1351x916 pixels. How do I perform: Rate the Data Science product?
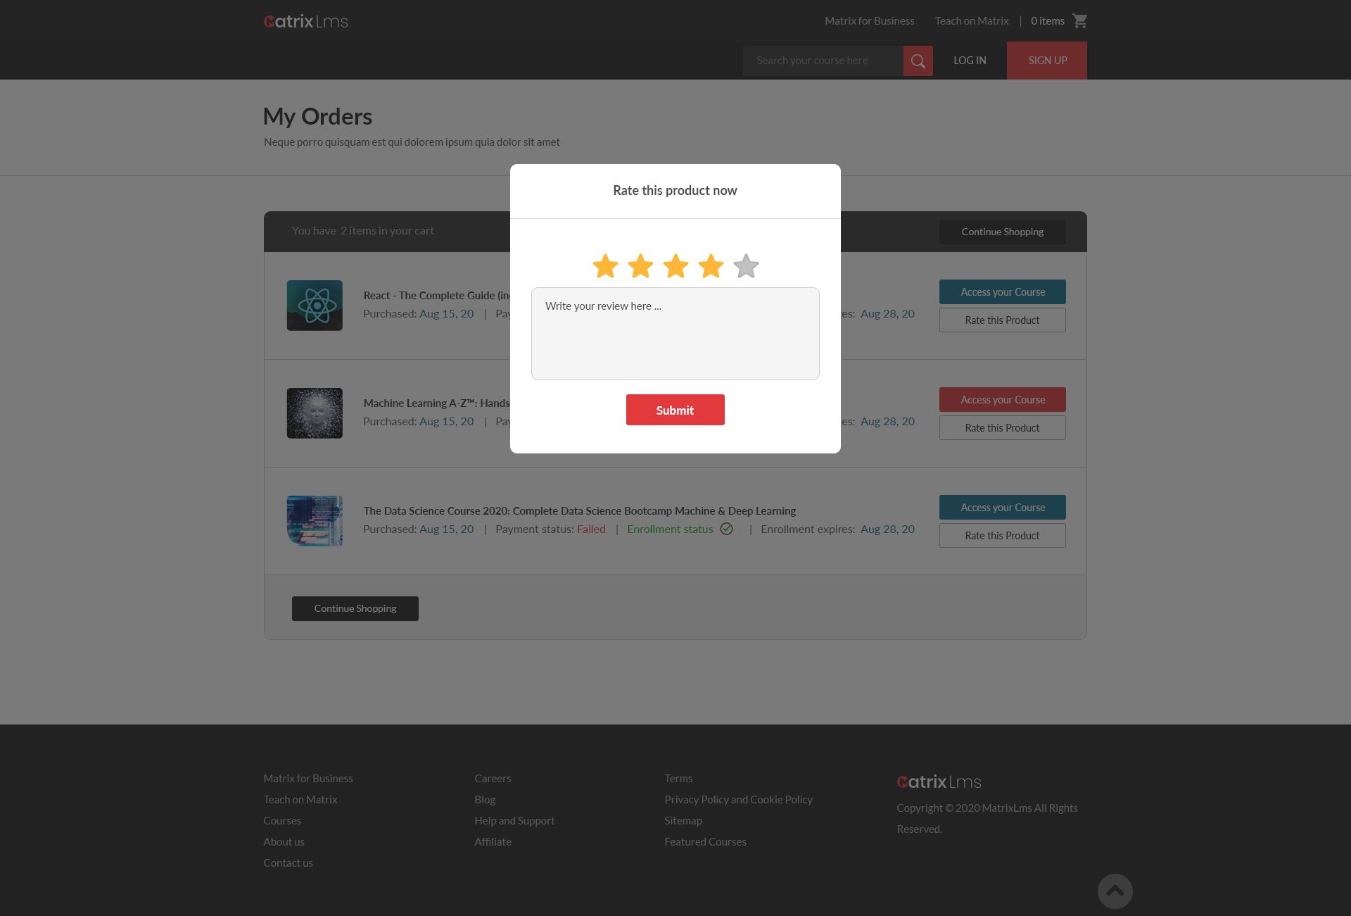(1003, 536)
